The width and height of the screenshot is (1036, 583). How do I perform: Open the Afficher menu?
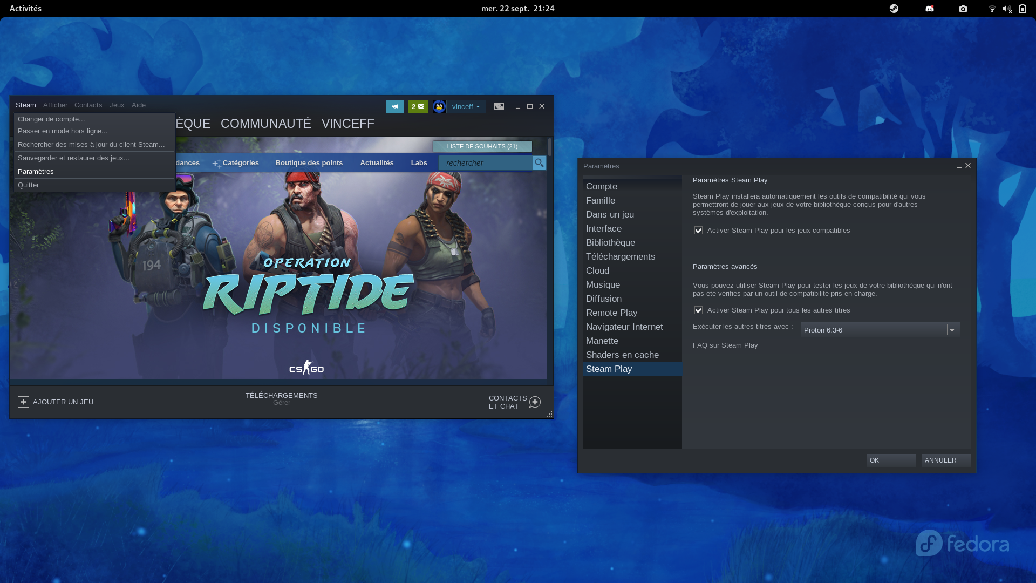(55, 105)
